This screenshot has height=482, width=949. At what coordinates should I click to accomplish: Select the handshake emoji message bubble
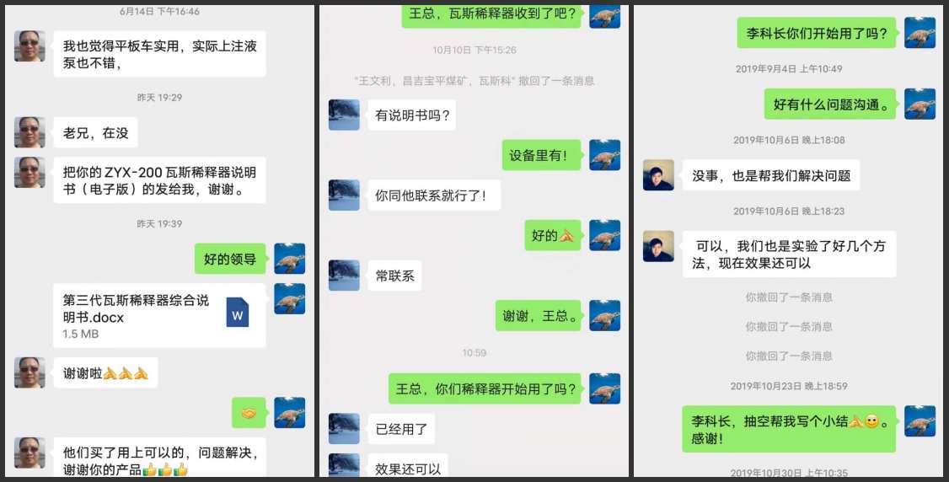[x=249, y=412]
